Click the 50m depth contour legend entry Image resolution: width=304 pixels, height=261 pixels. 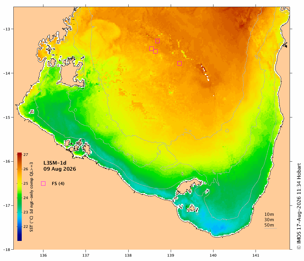coord(269,225)
